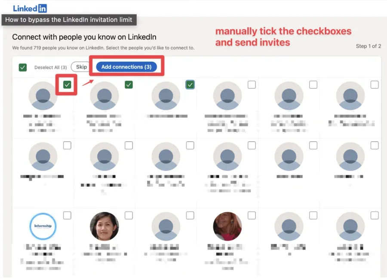Screen dimensions: 387x280
Task: Open the profile photo of the woman in red
Action: [x=227, y=226]
